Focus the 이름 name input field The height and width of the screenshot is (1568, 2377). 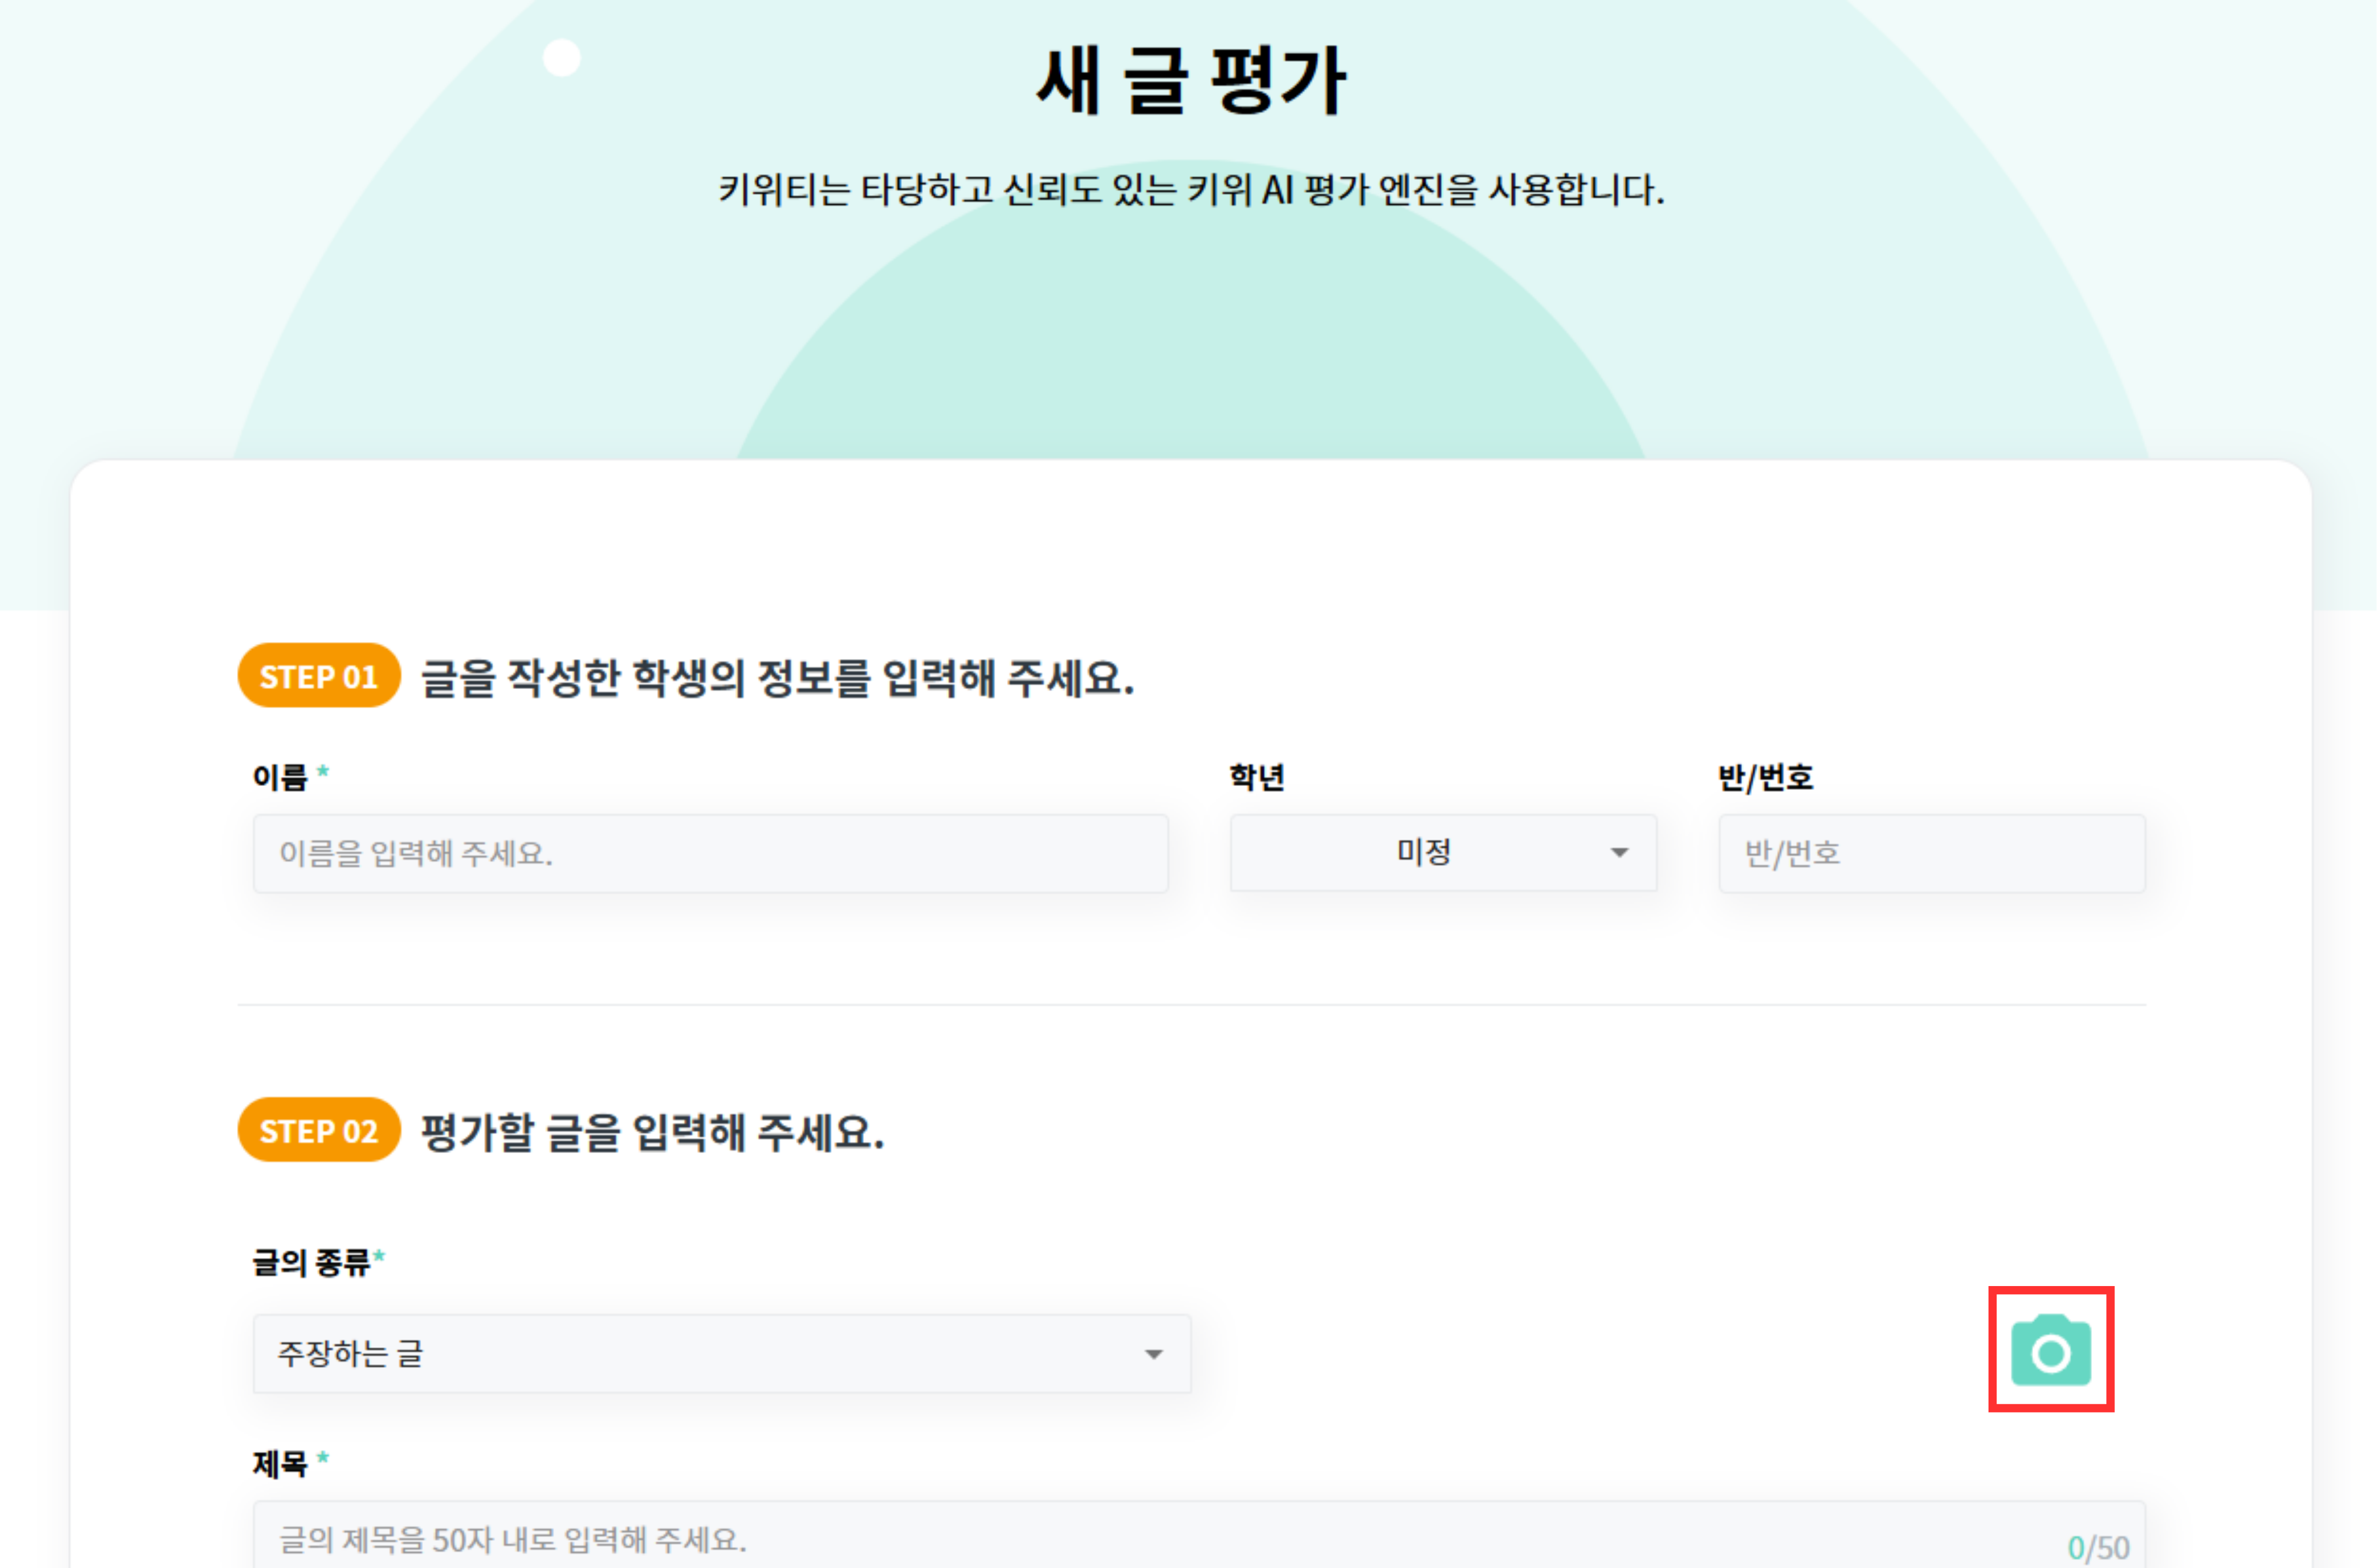point(711,853)
